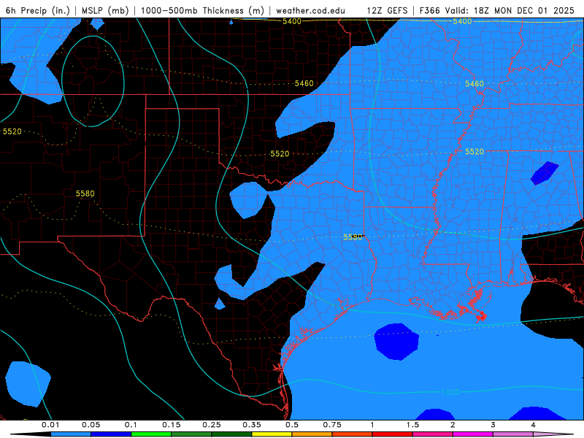Select the violet 3–4 legend swatch
Image resolution: width=584 pixels, height=438 pixels.
point(513,434)
